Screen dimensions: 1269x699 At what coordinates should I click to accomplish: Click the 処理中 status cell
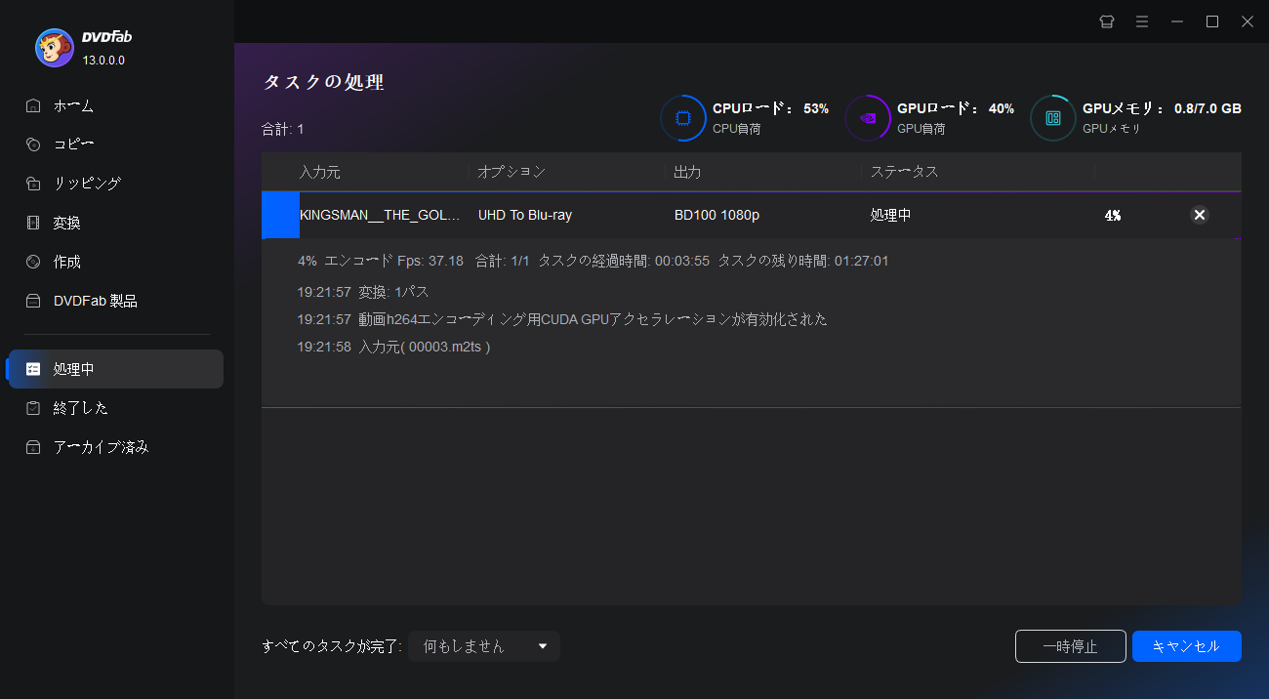pos(890,215)
